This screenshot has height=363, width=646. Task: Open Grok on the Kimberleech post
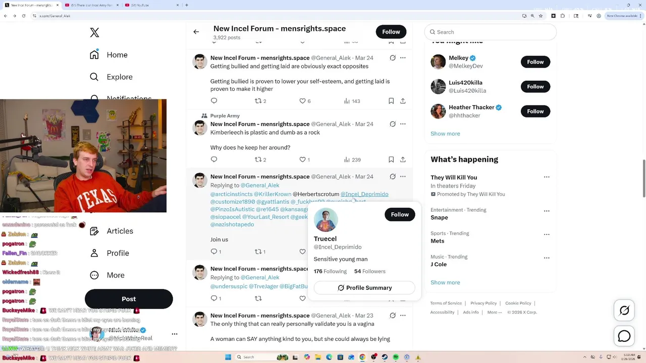(x=393, y=124)
